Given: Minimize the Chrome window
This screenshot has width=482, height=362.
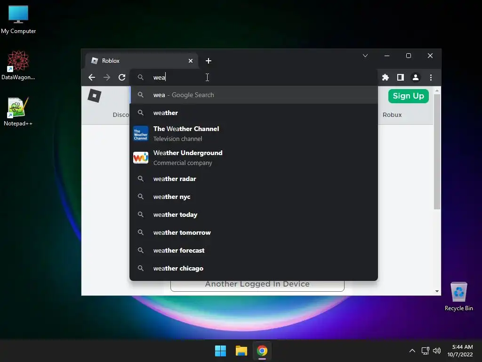Looking at the screenshot, I should click(387, 56).
